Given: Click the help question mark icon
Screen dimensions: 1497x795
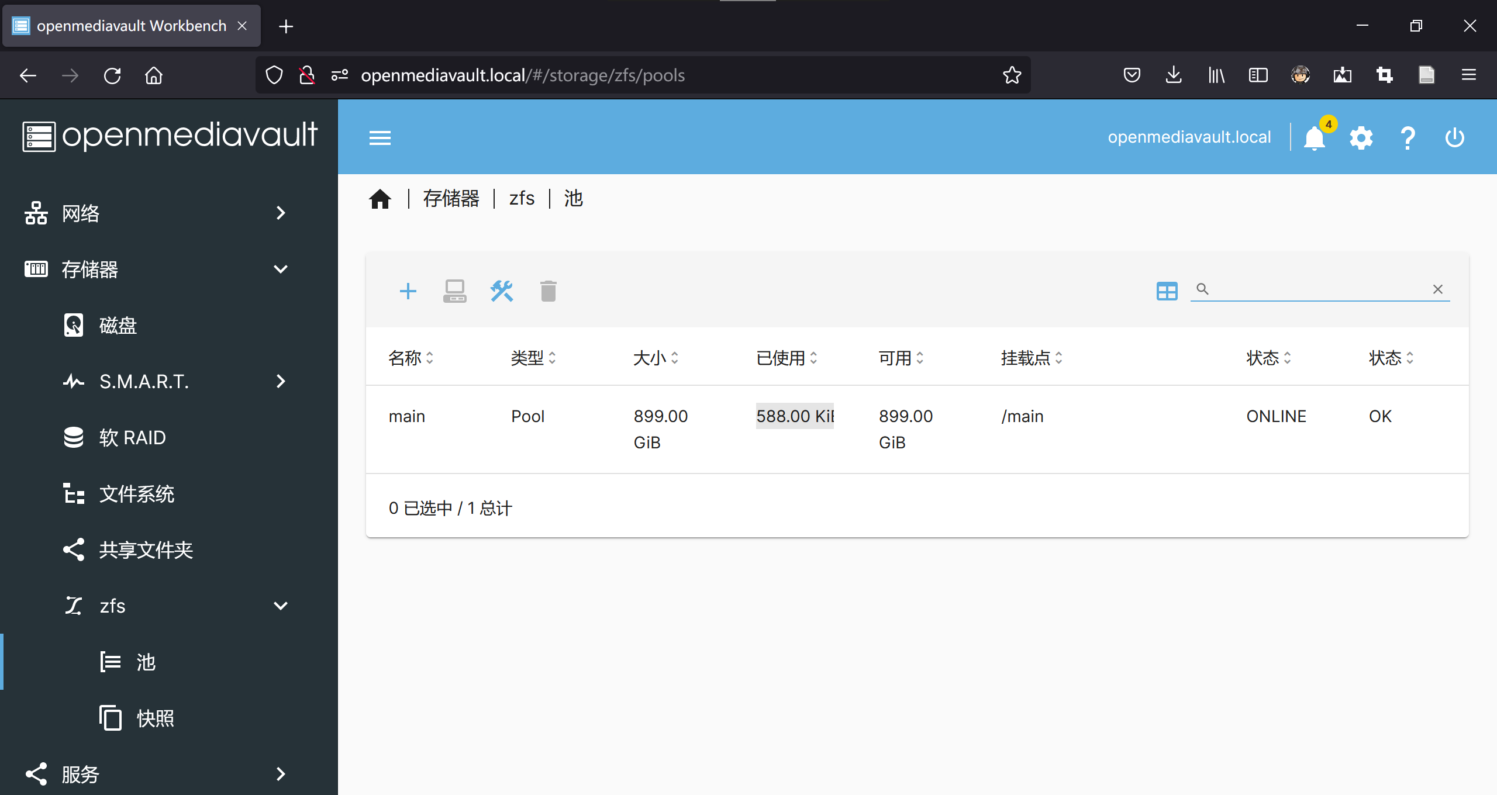Looking at the screenshot, I should (x=1408, y=139).
